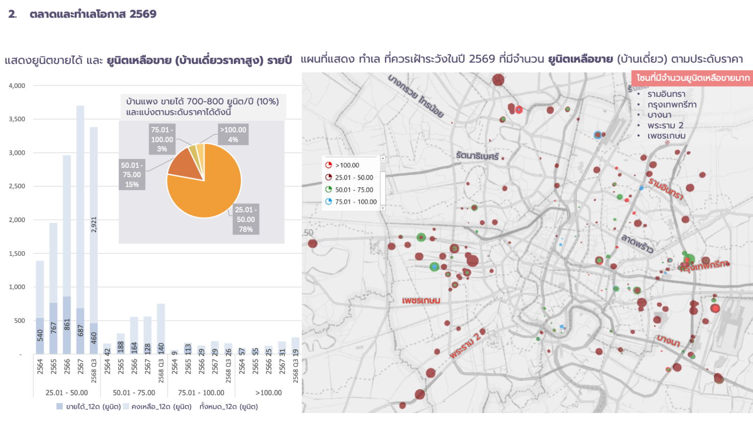Select the dark bar segment labeled 861
The height and width of the screenshot is (421, 753).
67,325
